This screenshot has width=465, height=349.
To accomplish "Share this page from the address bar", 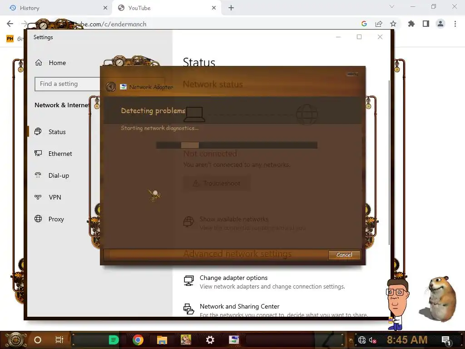I will pos(379,24).
